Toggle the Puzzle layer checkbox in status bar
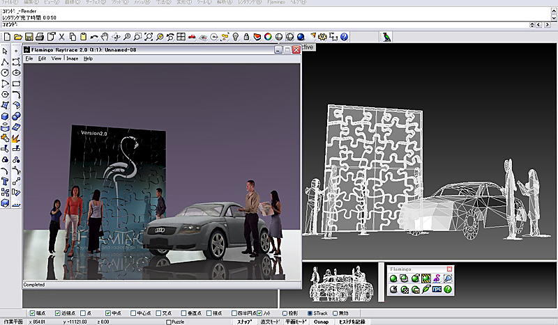558x325 pixels. tap(169, 322)
